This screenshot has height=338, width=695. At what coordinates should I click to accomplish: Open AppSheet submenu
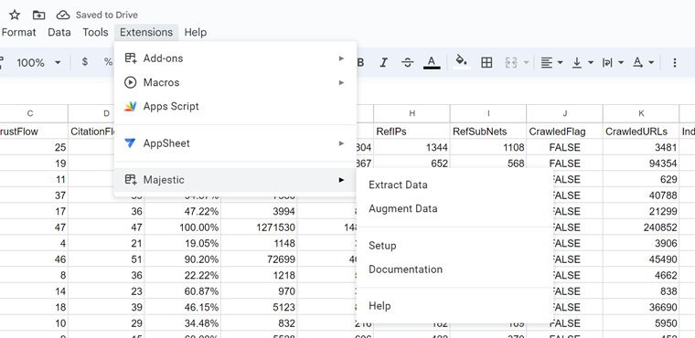tap(235, 143)
